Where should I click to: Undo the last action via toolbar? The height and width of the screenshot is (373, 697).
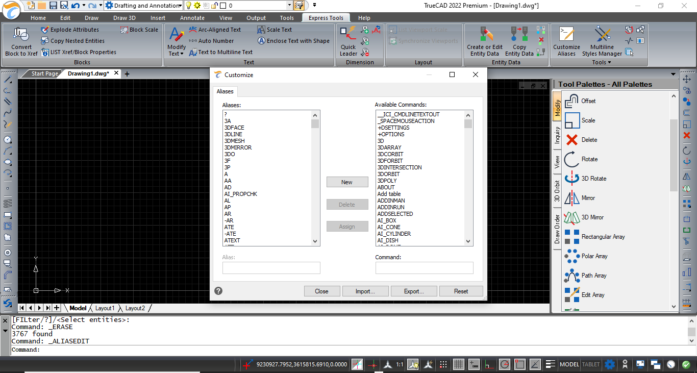click(x=76, y=6)
